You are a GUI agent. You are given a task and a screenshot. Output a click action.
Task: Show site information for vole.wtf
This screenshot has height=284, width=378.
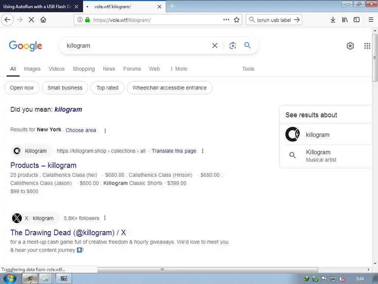[x=80, y=20]
